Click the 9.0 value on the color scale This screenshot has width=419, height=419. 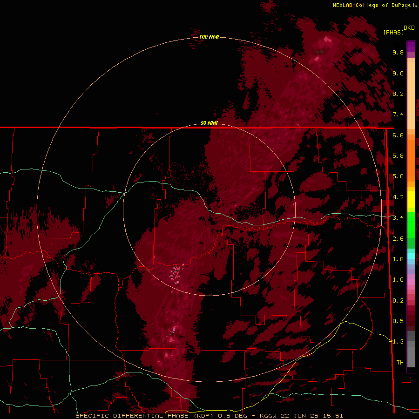[398, 73]
